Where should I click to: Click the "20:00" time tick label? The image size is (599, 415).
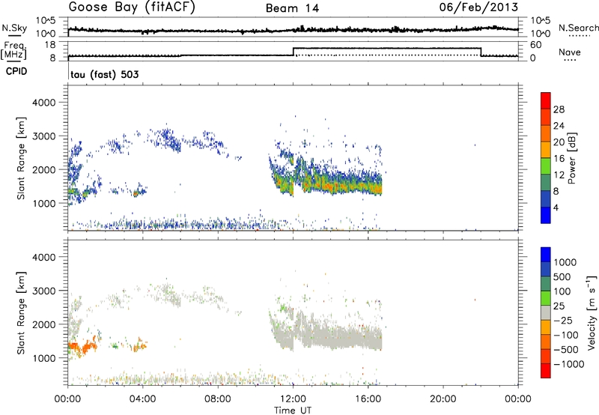point(443,399)
